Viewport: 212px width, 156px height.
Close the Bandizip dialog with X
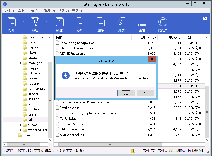(x=152, y=59)
